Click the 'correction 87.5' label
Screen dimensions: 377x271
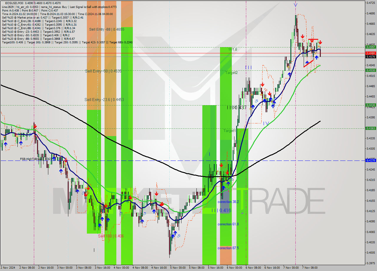(228, 248)
